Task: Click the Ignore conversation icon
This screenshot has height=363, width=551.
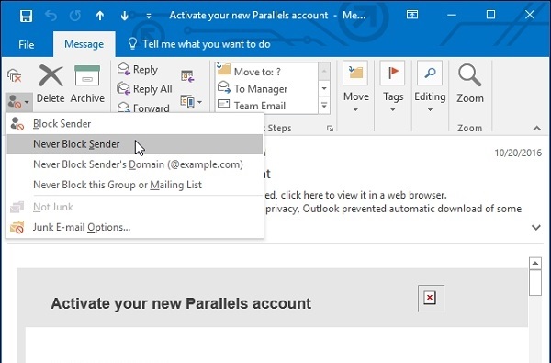Action: click(x=15, y=75)
